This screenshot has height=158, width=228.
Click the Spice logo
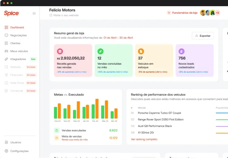(11, 13)
